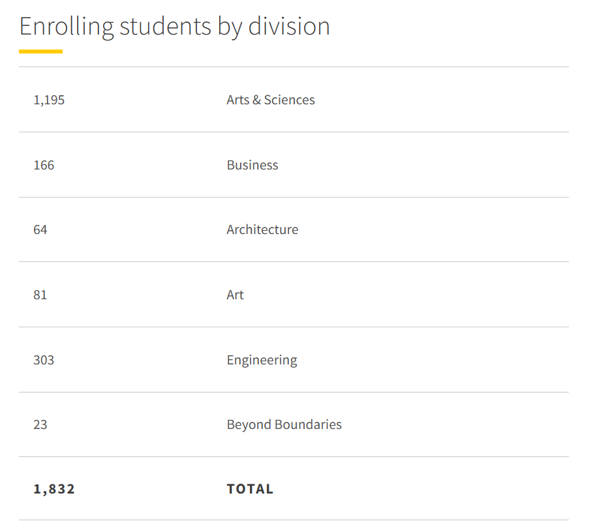Select the number 23 in the table
This screenshot has height=532, width=608.
tap(40, 424)
